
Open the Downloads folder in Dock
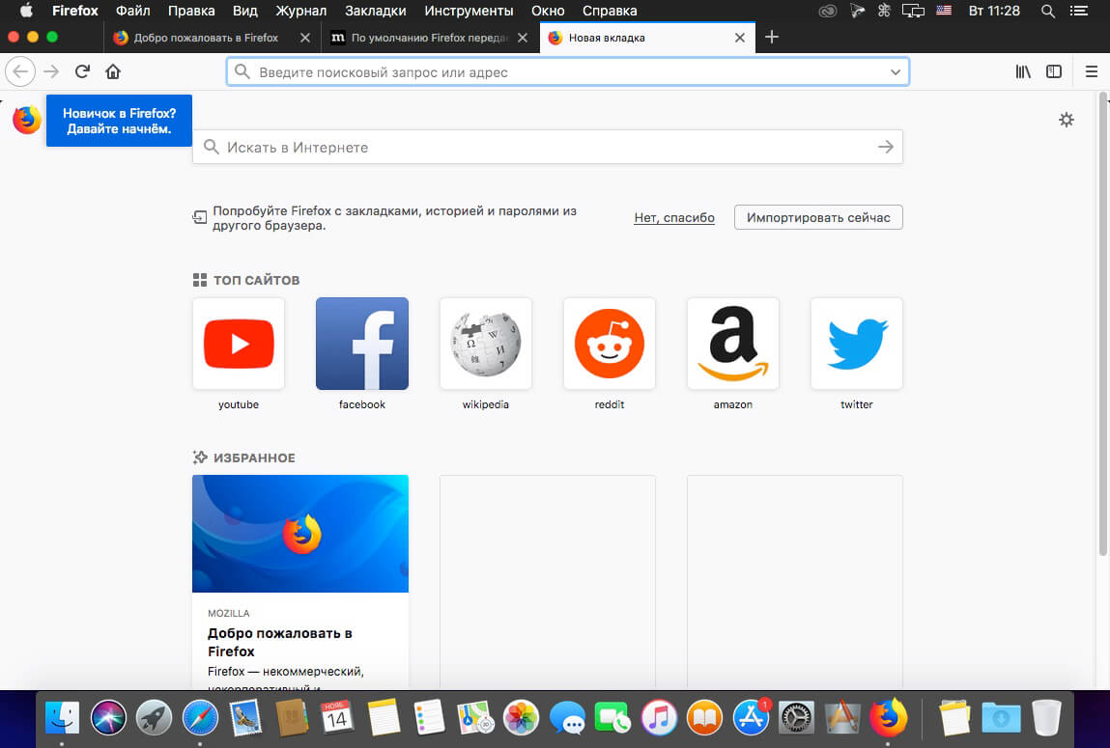1001,718
